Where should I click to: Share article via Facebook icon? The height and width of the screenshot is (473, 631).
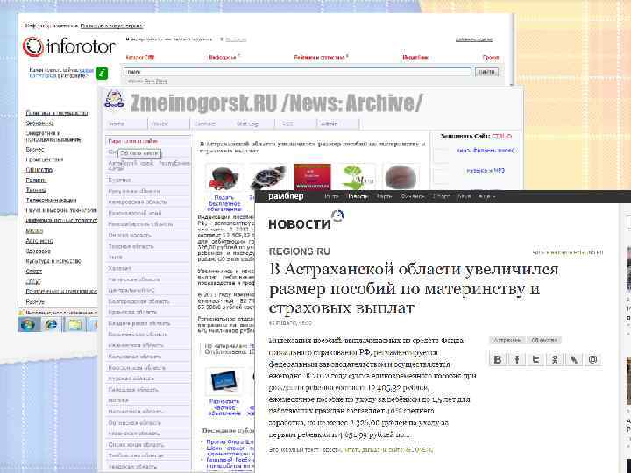pos(517,359)
